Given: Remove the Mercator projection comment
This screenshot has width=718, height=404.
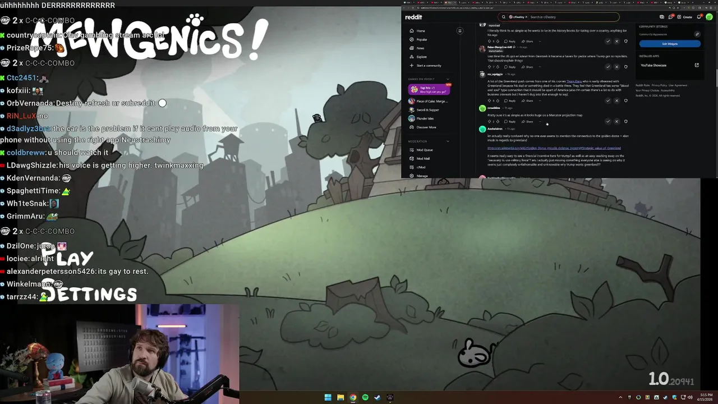Looking at the screenshot, I should pos(616,122).
